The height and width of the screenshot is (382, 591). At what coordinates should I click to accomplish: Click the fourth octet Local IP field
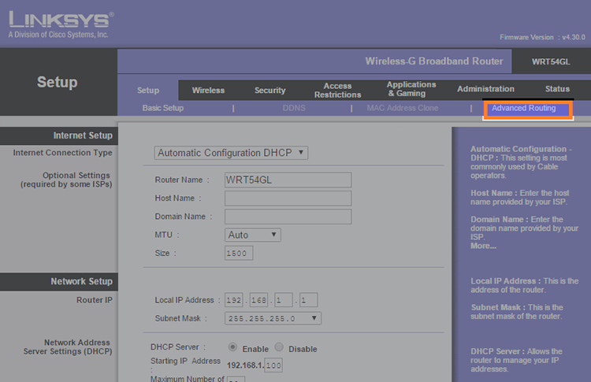(309, 300)
